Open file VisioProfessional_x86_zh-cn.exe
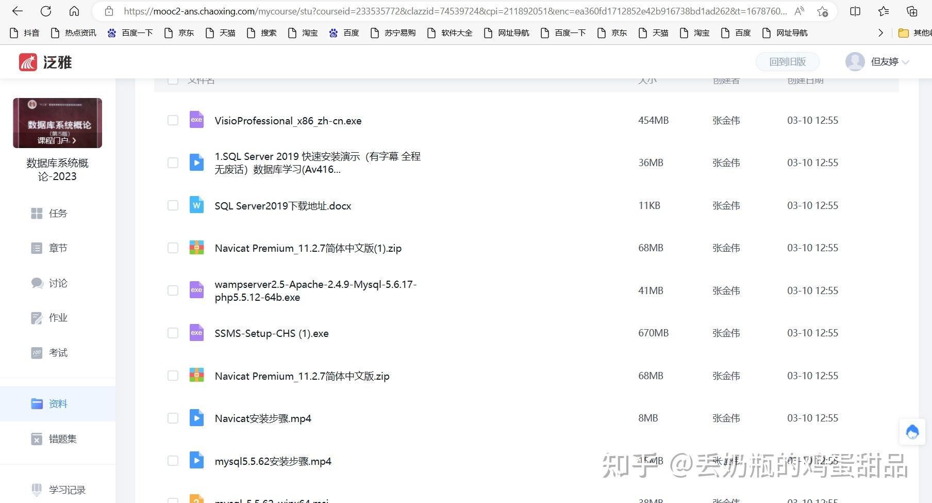The image size is (932, 503). [288, 121]
